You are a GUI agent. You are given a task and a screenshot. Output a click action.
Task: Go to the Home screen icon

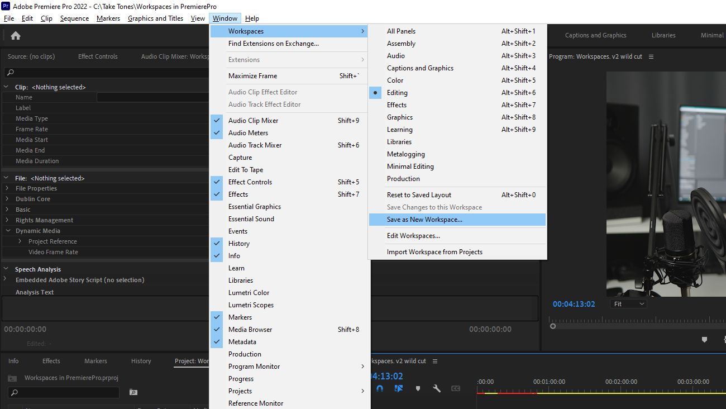coord(16,36)
